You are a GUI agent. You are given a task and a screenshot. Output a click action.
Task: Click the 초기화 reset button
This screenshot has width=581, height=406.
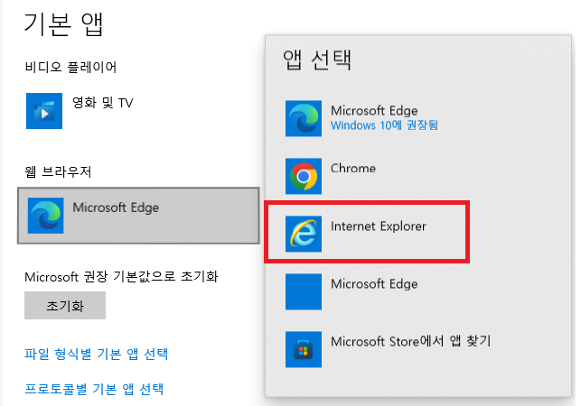click(65, 305)
